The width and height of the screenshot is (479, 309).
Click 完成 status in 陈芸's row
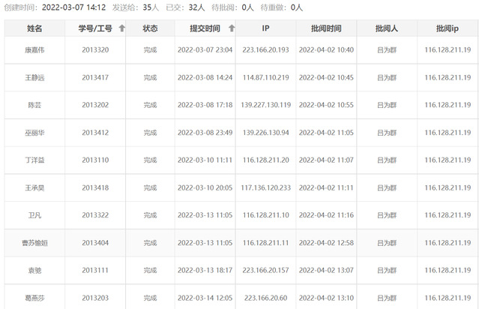click(x=150, y=105)
